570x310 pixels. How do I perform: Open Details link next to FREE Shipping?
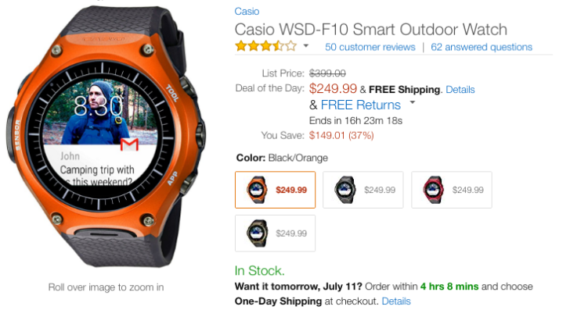[x=460, y=90]
